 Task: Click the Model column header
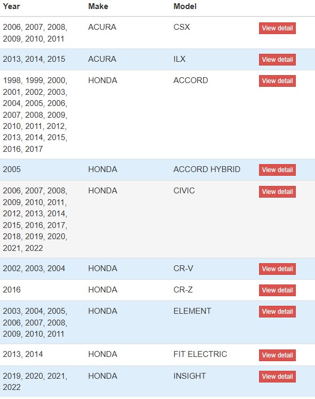(185, 6)
